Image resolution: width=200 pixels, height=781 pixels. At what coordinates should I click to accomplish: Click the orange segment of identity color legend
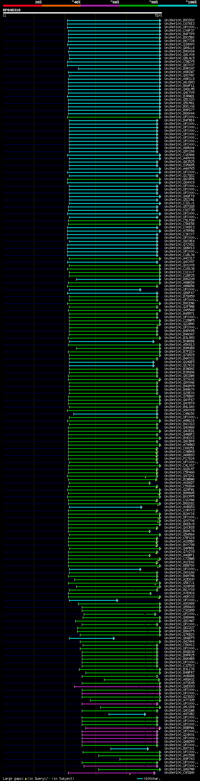point(61,6)
